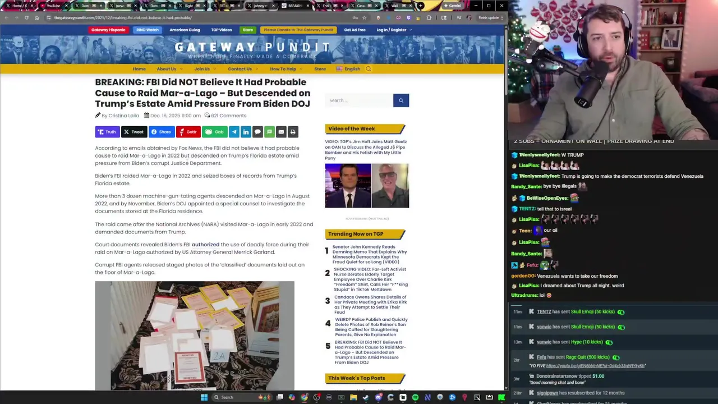This screenshot has height=404, width=718.
Task: Follow the 'authorized' link in the article
Action: pyautogui.click(x=205, y=245)
